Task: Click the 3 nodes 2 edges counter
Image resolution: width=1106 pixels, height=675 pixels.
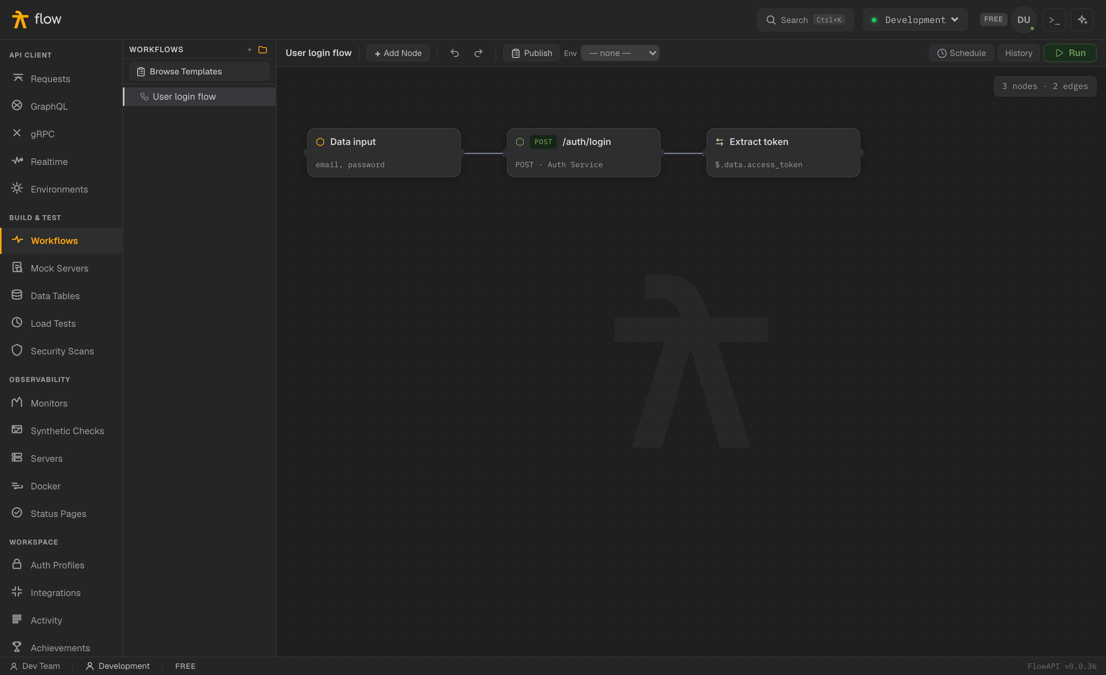Action: click(x=1045, y=86)
